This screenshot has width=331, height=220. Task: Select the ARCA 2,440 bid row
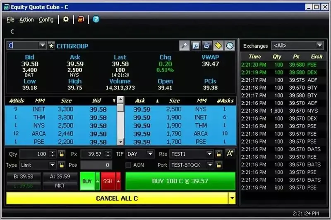(x=61, y=133)
